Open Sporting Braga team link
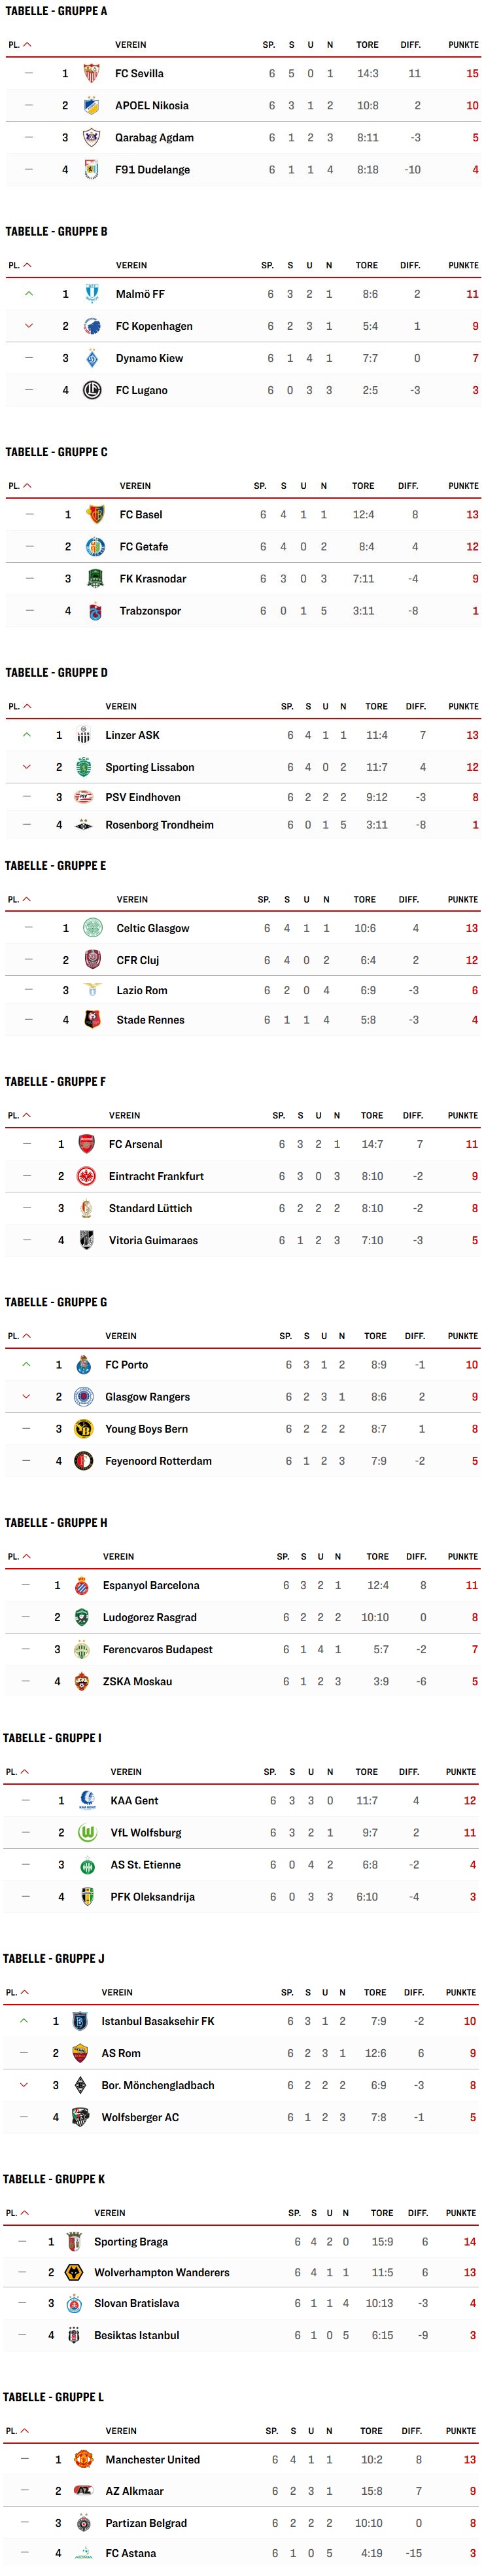The image size is (484, 2576). 131,2241
